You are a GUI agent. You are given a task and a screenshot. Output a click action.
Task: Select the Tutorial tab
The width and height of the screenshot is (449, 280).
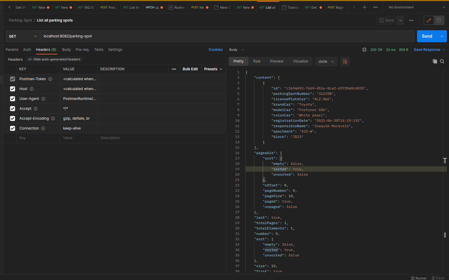291,7
